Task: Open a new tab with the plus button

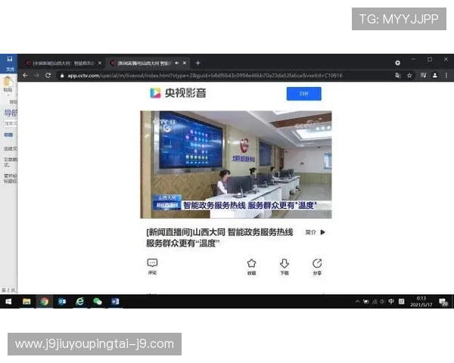Action: (198, 63)
